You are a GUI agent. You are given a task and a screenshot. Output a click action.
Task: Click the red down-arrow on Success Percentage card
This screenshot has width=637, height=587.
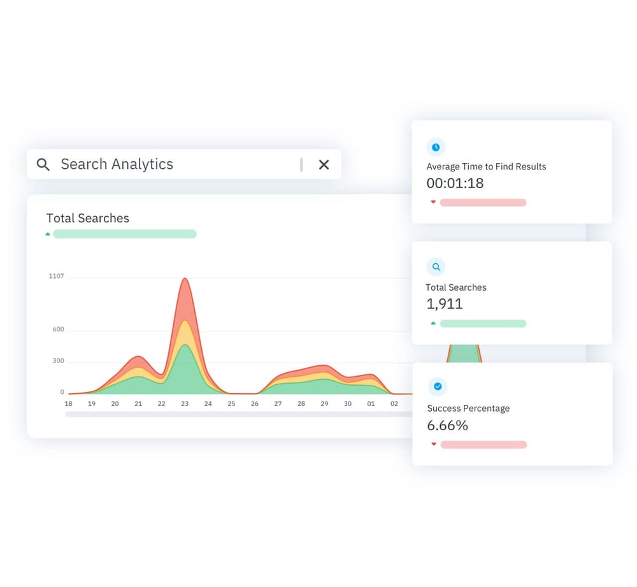433,444
